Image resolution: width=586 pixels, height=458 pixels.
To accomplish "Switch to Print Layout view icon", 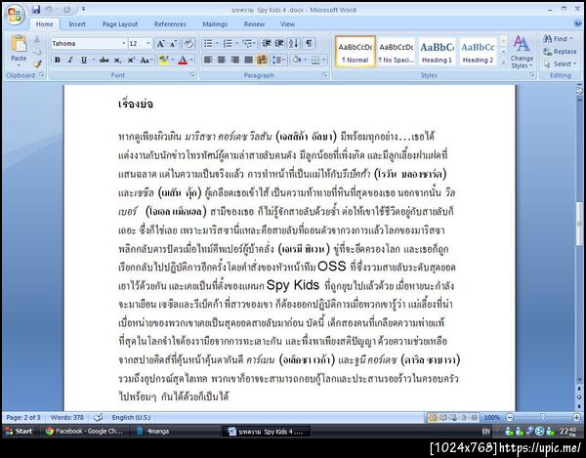I will pos(433,418).
